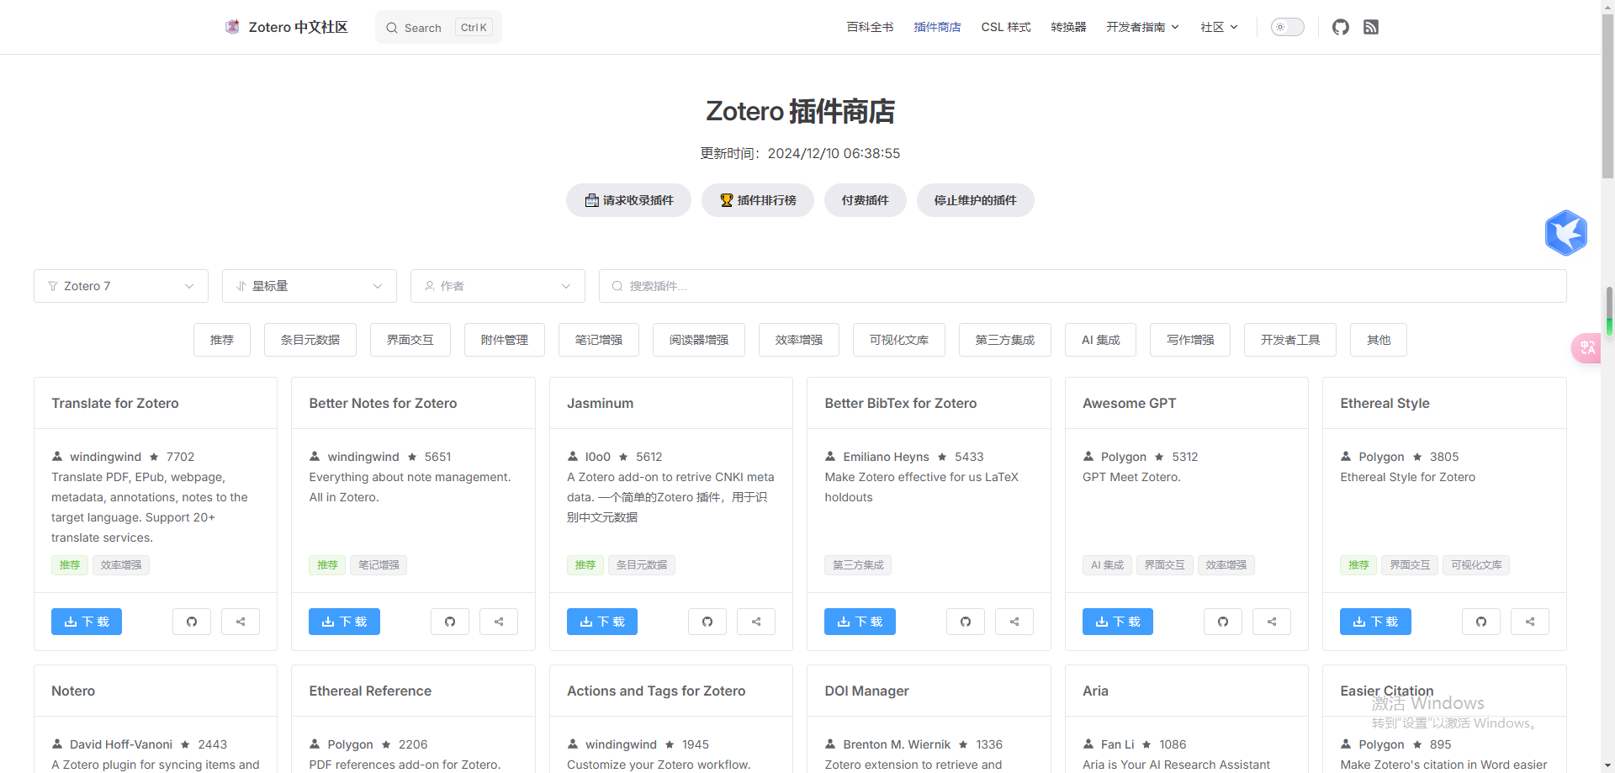This screenshot has height=773, width=1615.
Task: Open the floating blue bird assistant icon
Action: [x=1566, y=232]
